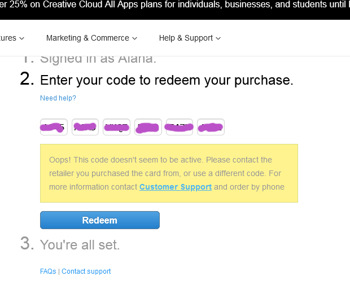Viewport: 350px width, 285px height.
Task: Click the "You're all set" step heading
Action: click(x=80, y=245)
